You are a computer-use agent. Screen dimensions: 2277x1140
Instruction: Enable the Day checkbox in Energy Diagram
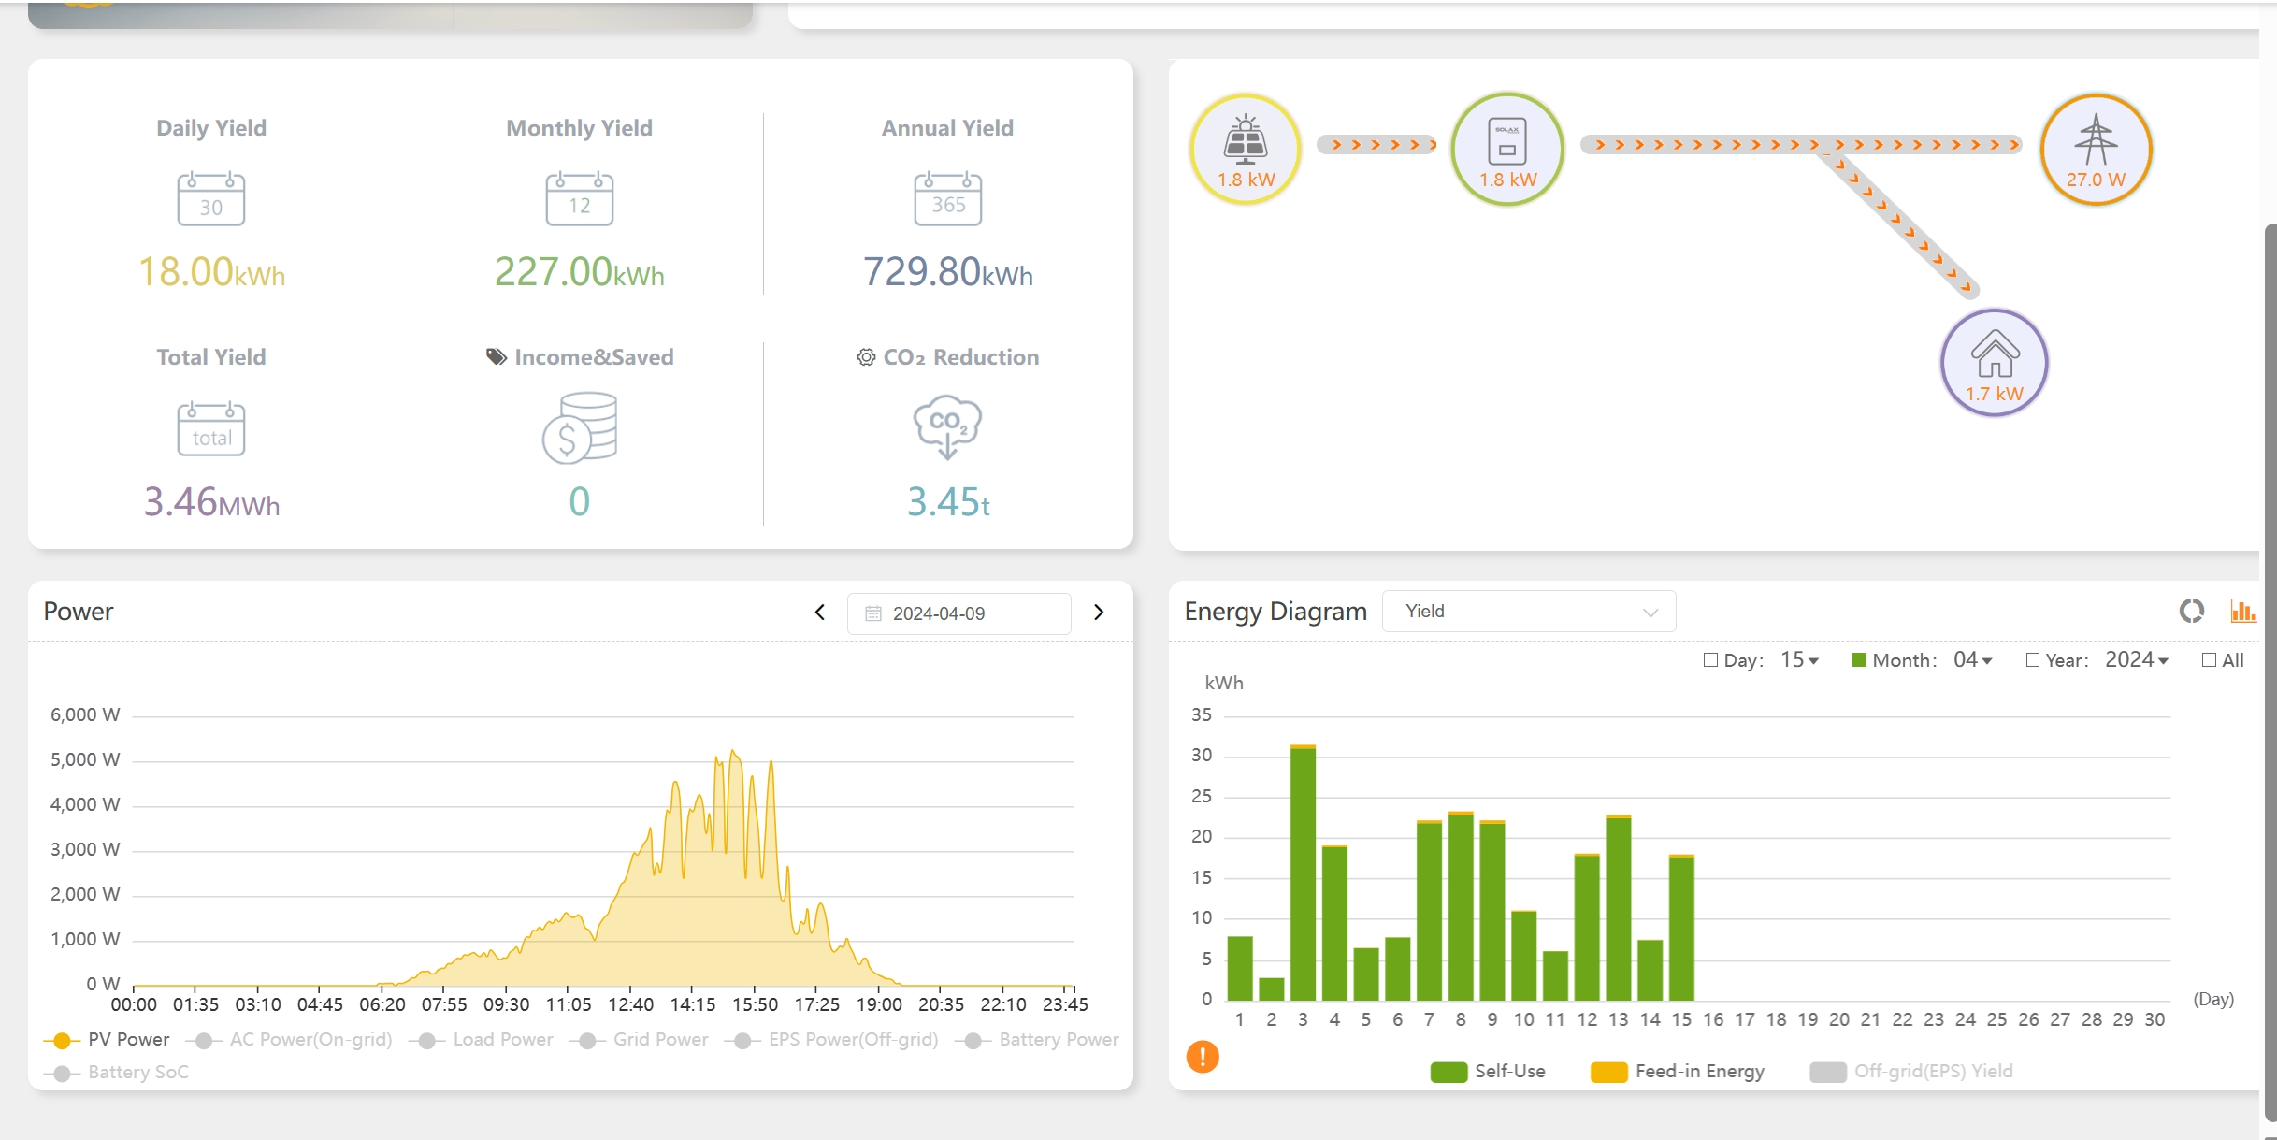coord(1710,660)
